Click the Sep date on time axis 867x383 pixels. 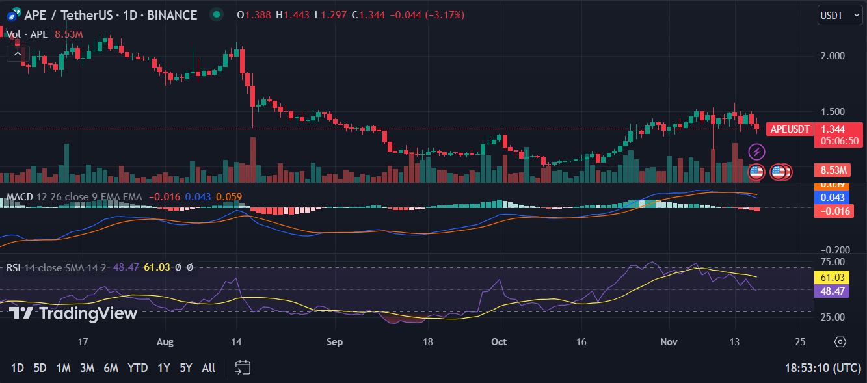coord(334,342)
